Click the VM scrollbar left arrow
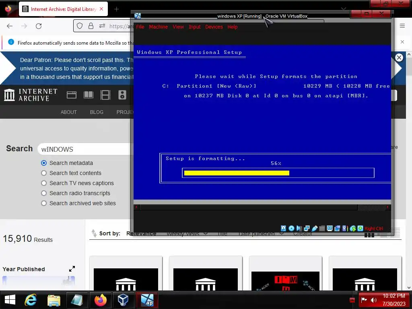 click(136, 207)
